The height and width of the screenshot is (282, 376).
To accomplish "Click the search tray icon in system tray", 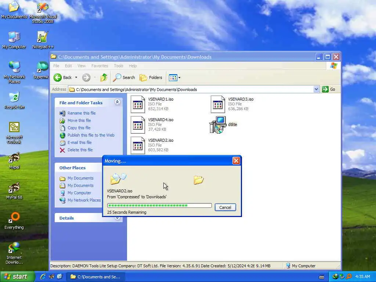I will point(349,277).
